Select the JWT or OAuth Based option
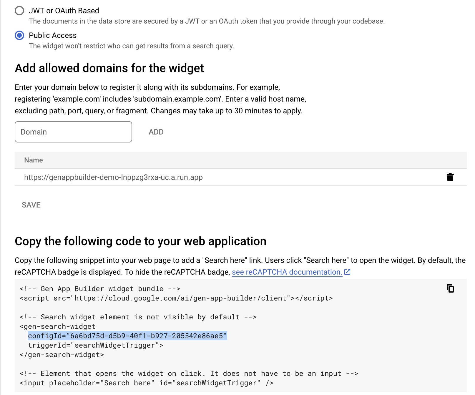475x395 pixels. click(x=19, y=11)
